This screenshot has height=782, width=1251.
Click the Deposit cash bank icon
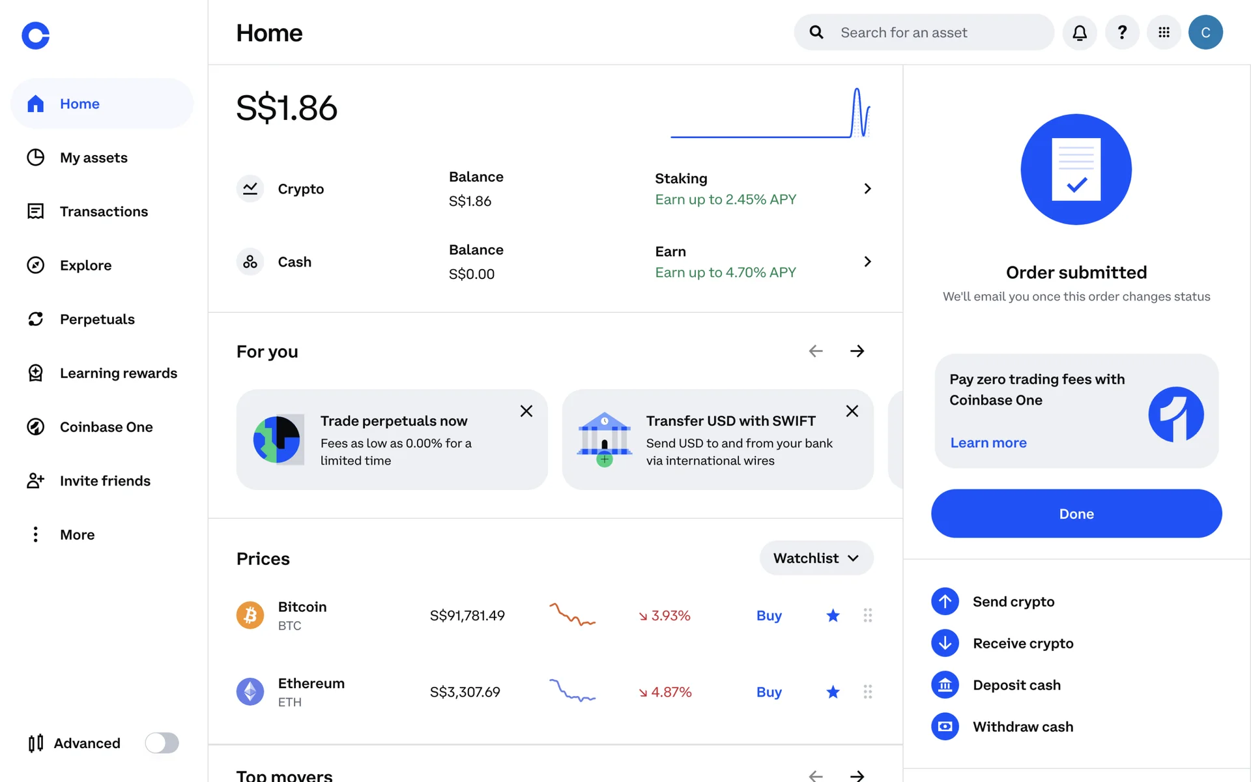coord(945,685)
